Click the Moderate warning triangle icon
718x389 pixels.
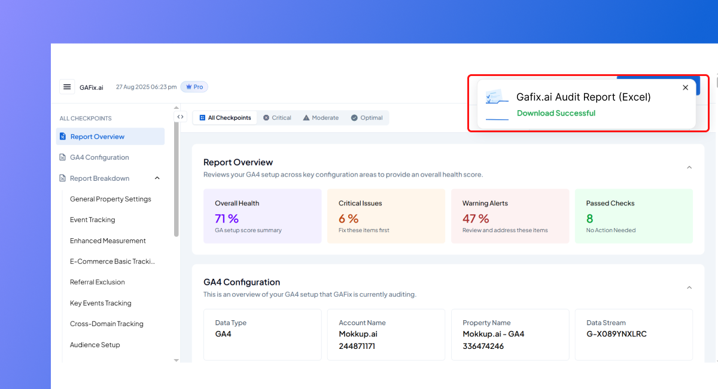[306, 118]
